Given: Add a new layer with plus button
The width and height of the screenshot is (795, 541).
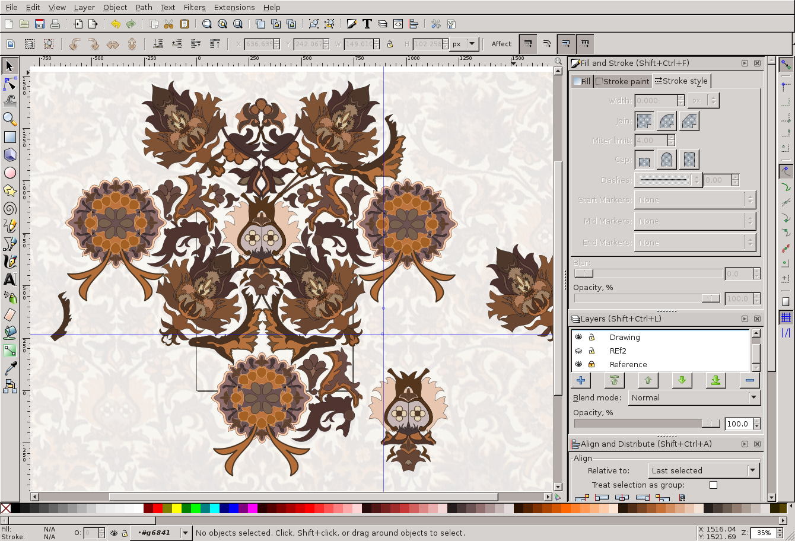Looking at the screenshot, I should [x=581, y=380].
